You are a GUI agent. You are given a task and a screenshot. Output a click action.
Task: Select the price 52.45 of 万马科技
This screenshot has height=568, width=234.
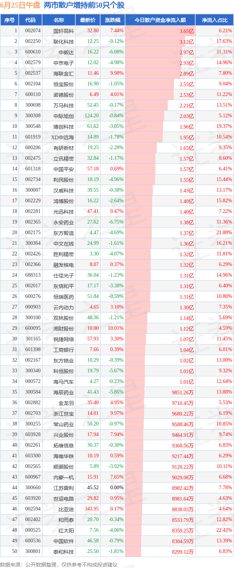pos(93,105)
